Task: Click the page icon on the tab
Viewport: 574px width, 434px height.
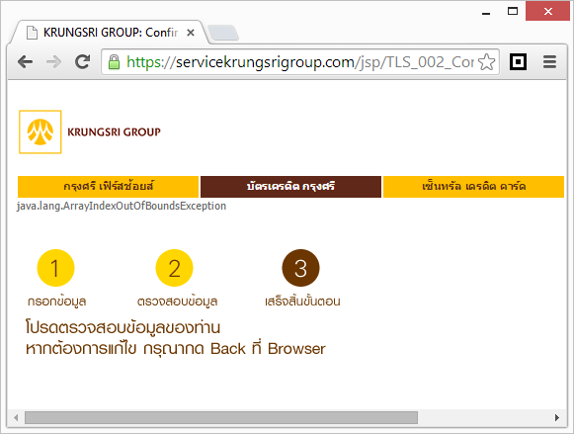Action: coord(33,33)
